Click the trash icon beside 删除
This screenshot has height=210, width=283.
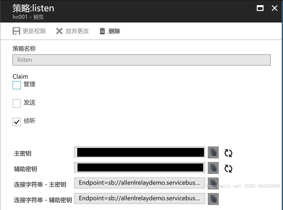click(x=102, y=31)
